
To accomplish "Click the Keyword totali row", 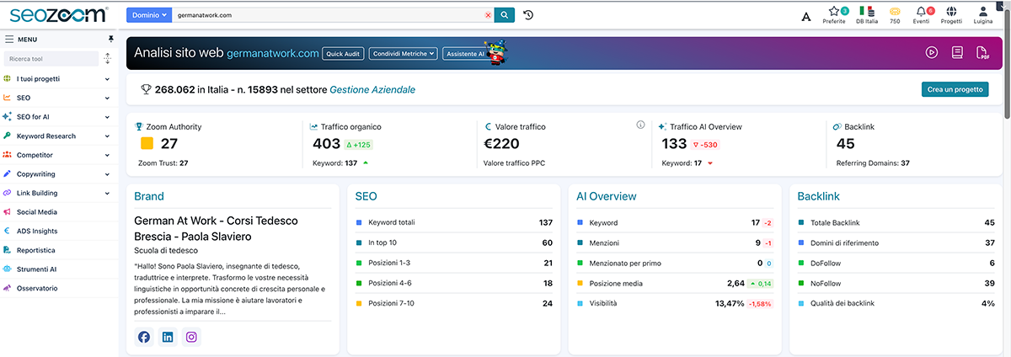I will tap(454, 222).
